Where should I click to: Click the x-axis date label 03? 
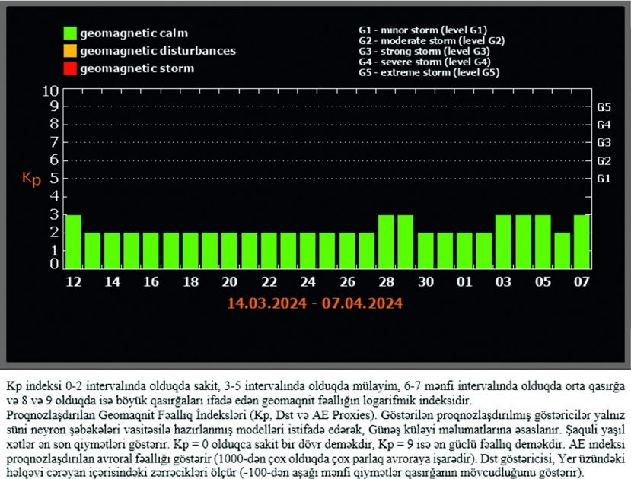[x=503, y=281]
